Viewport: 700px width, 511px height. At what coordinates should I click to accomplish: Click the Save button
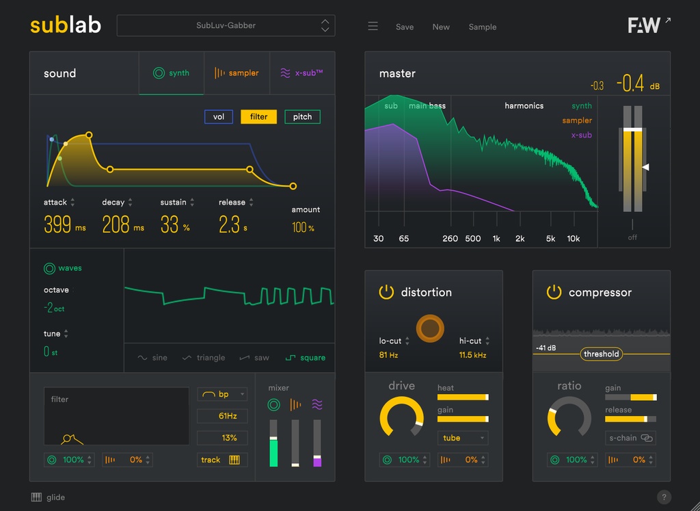(405, 27)
